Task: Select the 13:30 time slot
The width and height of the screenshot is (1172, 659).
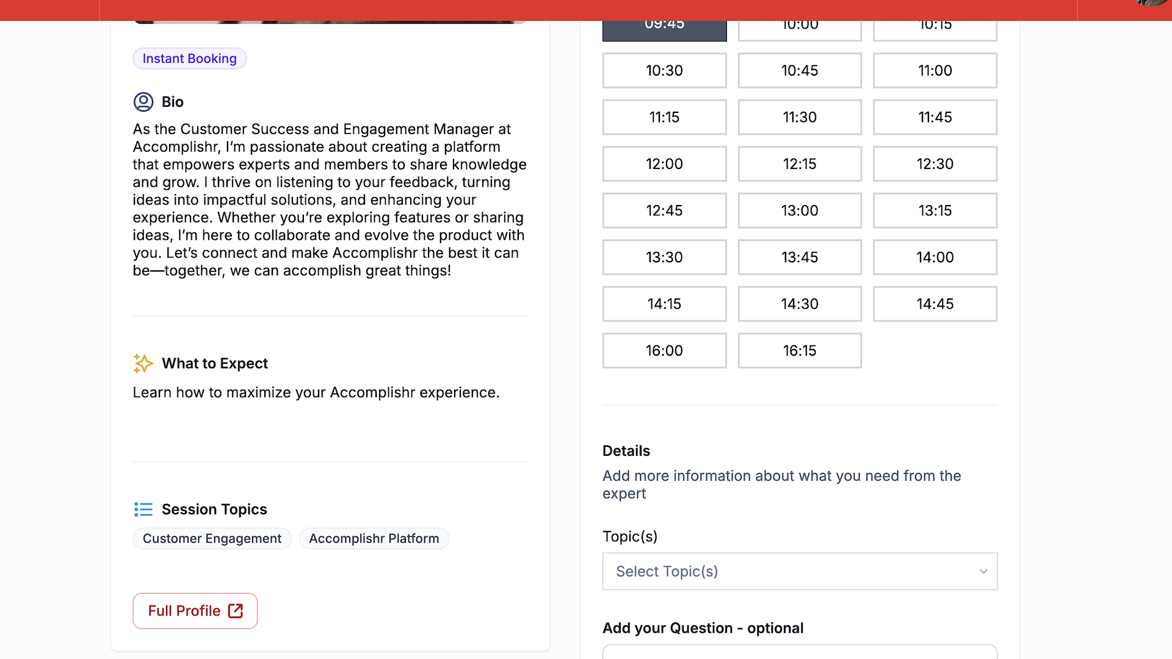Action: tap(665, 257)
